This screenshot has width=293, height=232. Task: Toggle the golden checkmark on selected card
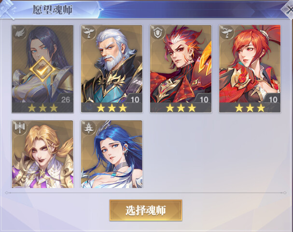(43, 70)
